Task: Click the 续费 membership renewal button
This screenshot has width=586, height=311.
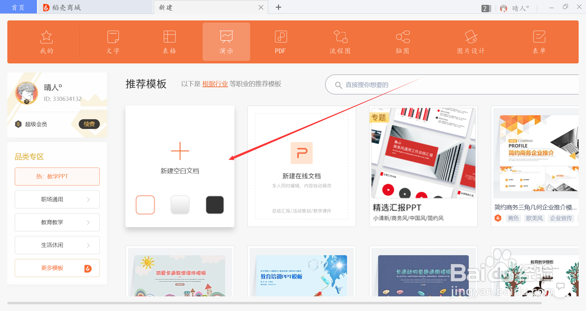Action: click(x=89, y=124)
